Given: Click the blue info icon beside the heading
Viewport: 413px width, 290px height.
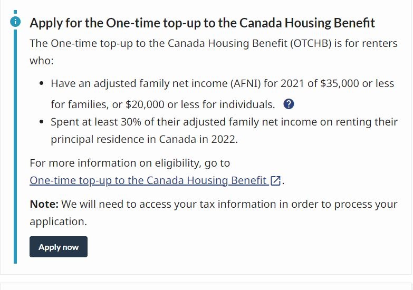Looking at the screenshot, I should tap(15, 22).
